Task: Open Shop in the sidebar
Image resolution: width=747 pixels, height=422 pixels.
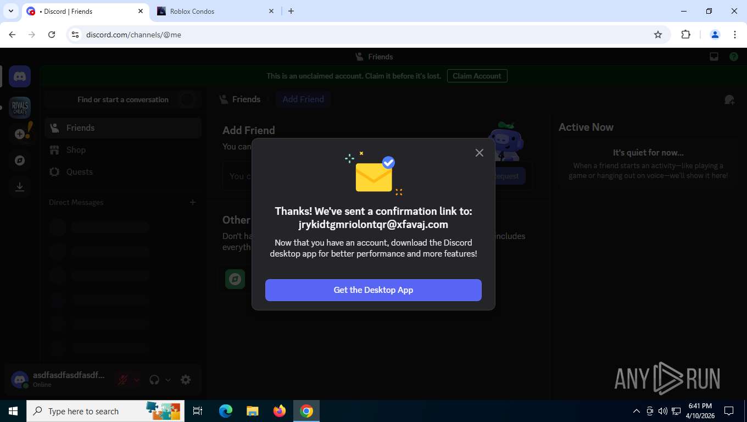Action: (x=123, y=150)
